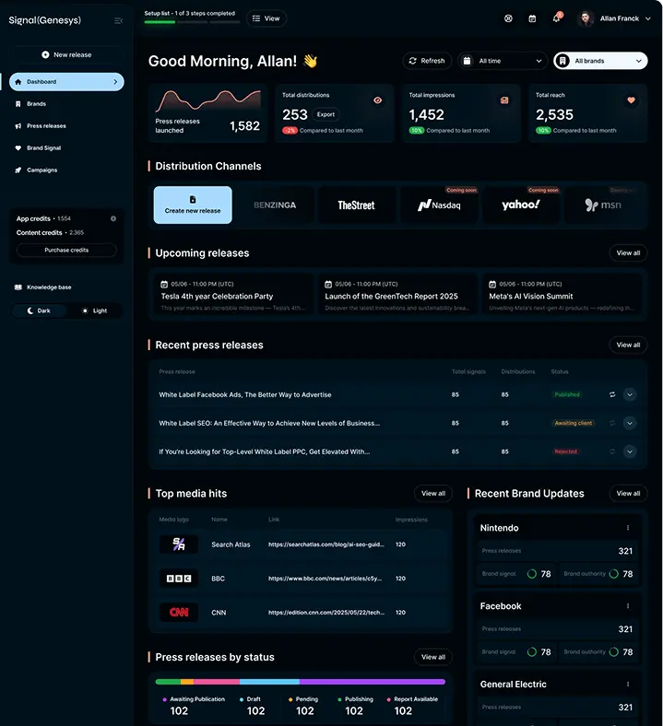Click the BBC media logo
Image resolution: width=663 pixels, height=726 pixels.
pyautogui.click(x=179, y=579)
